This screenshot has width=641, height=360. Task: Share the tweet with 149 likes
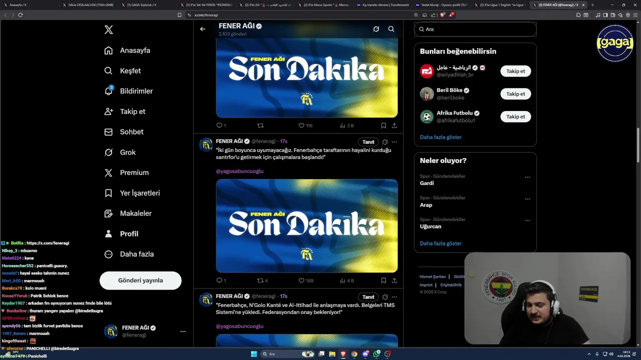click(395, 280)
